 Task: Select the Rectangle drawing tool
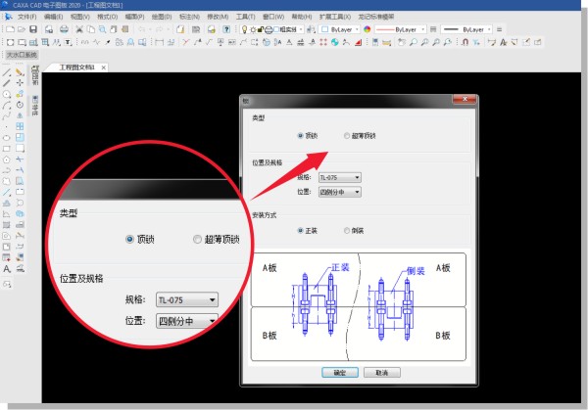pos(7,149)
